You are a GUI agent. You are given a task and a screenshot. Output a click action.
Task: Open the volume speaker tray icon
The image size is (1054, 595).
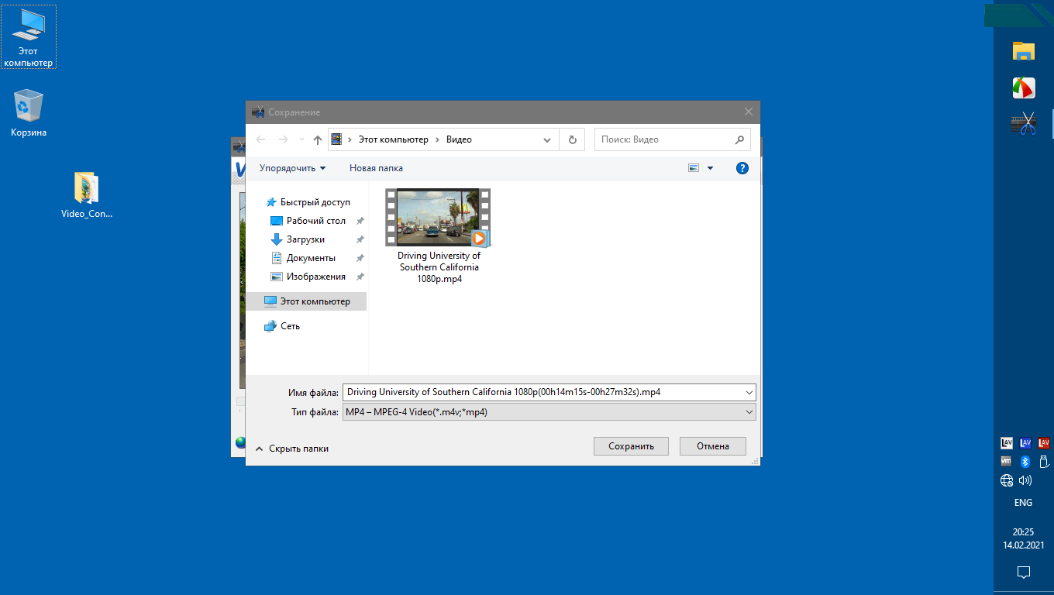(1025, 480)
